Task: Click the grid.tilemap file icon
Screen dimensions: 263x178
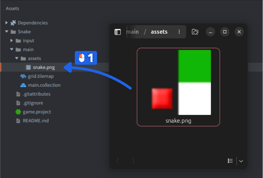Action: [x=23, y=76]
